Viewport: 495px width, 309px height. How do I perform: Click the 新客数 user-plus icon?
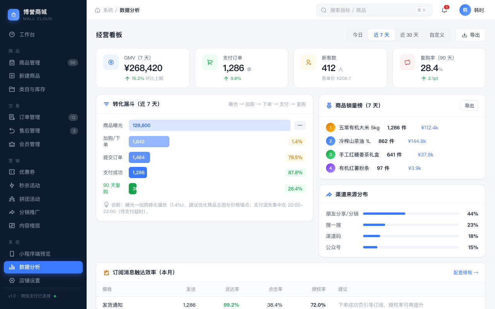309,62
